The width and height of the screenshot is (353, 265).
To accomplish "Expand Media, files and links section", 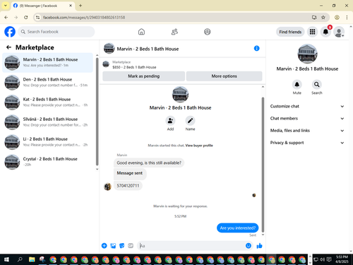I will click(x=307, y=131).
